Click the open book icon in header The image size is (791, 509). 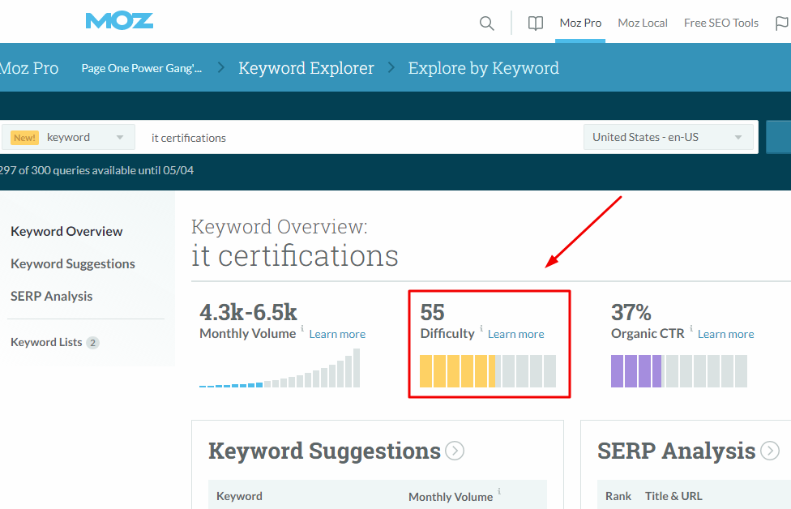pos(536,24)
